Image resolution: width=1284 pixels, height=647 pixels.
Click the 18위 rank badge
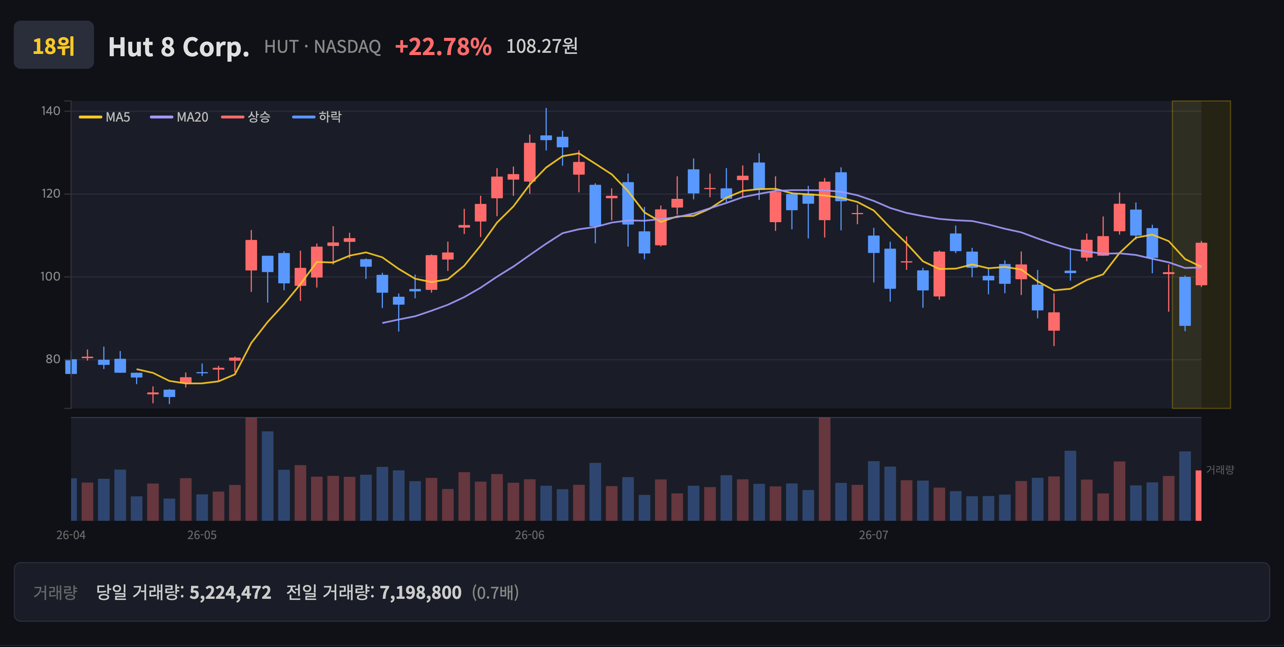(x=54, y=45)
